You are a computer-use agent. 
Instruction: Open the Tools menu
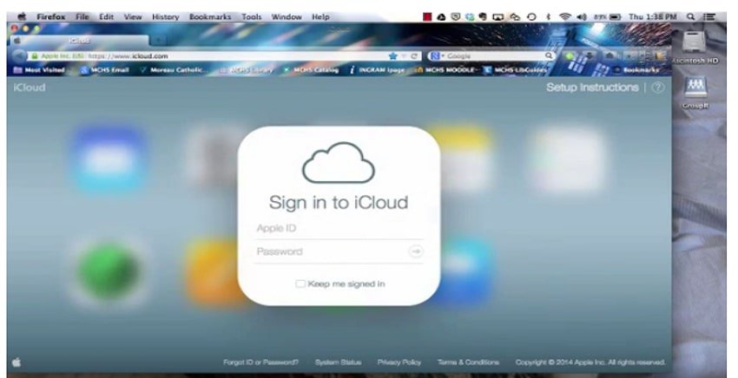251,17
